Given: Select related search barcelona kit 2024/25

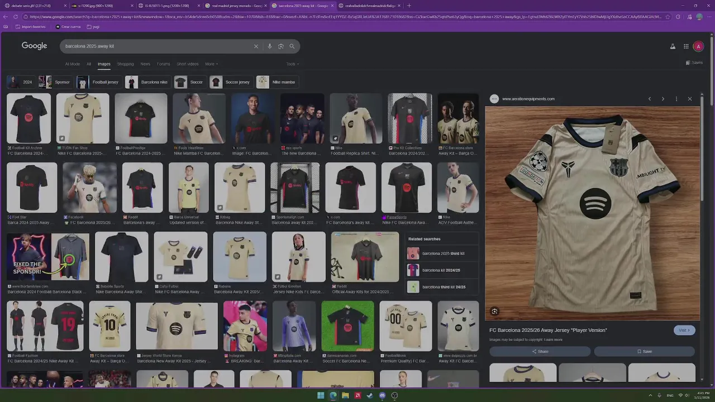Looking at the screenshot, I should tap(441, 270).
